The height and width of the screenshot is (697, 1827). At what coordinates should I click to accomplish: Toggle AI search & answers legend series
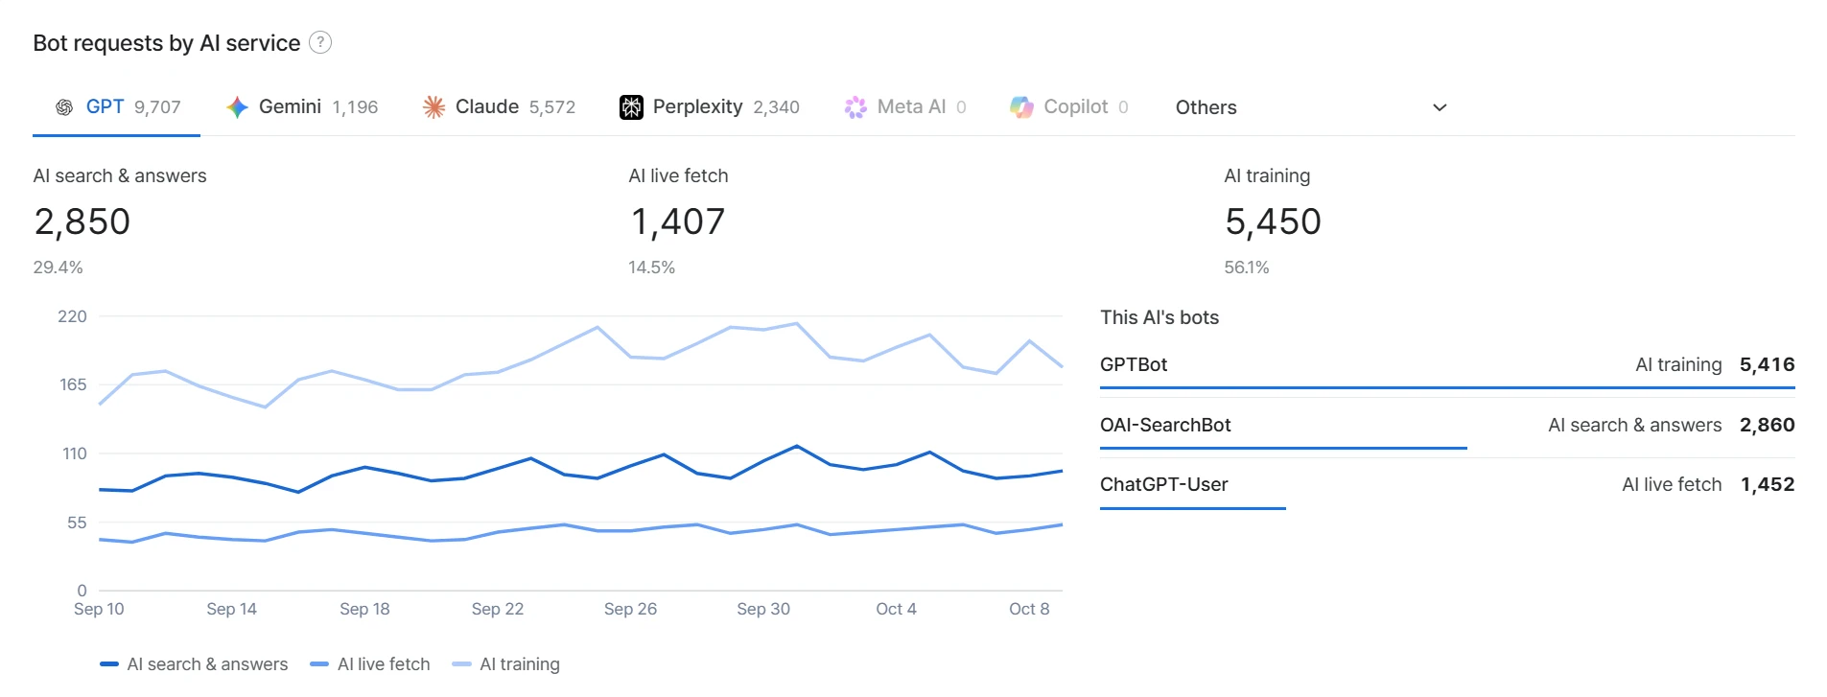tap(194, 664)
